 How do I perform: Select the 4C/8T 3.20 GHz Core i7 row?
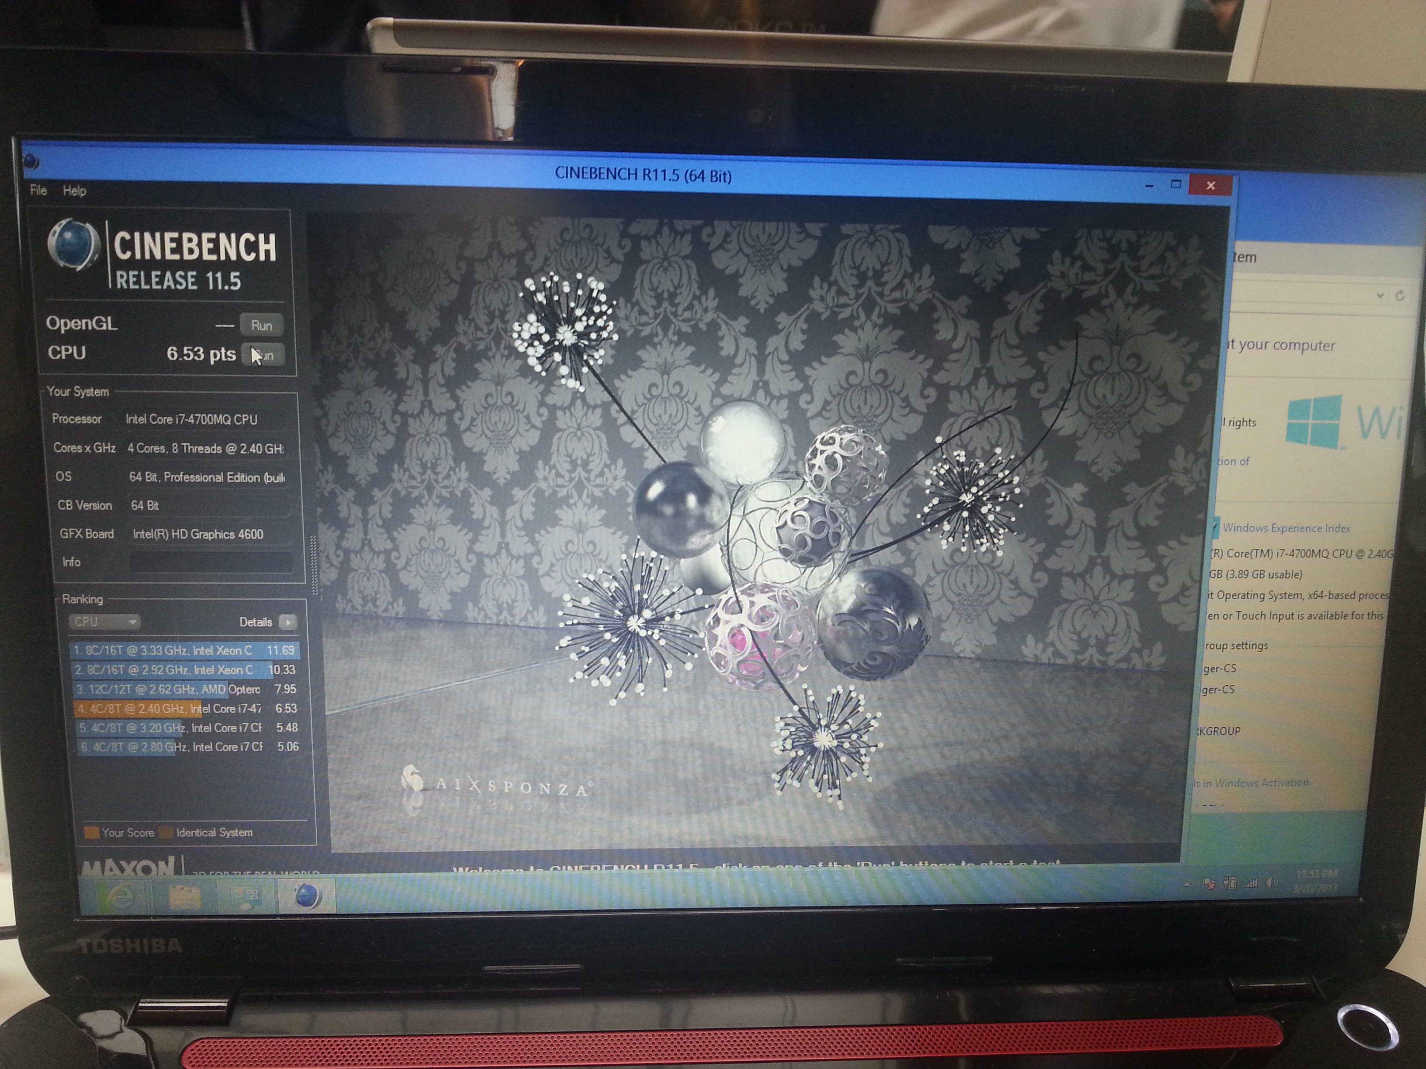point(188,728)
